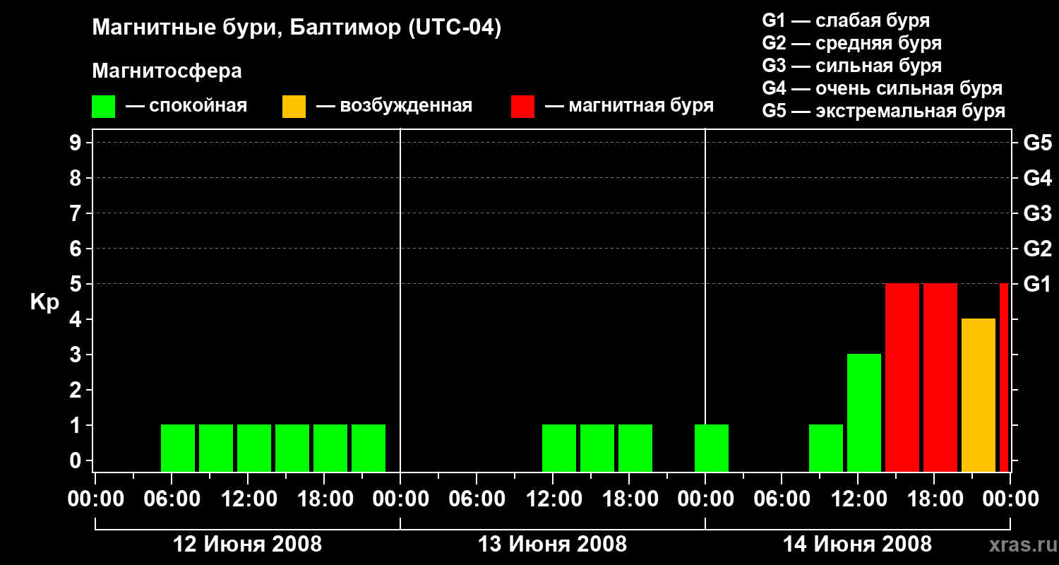
Task: Click the first green bar on 12 June
Action: point(178,448)
